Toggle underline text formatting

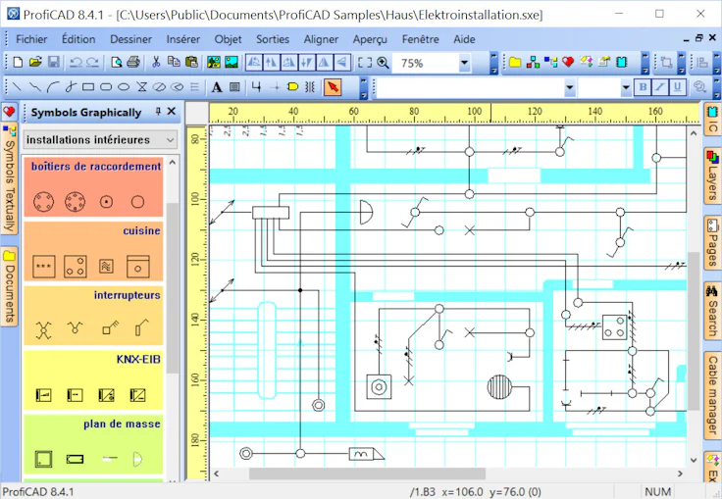tap(677, 87)
